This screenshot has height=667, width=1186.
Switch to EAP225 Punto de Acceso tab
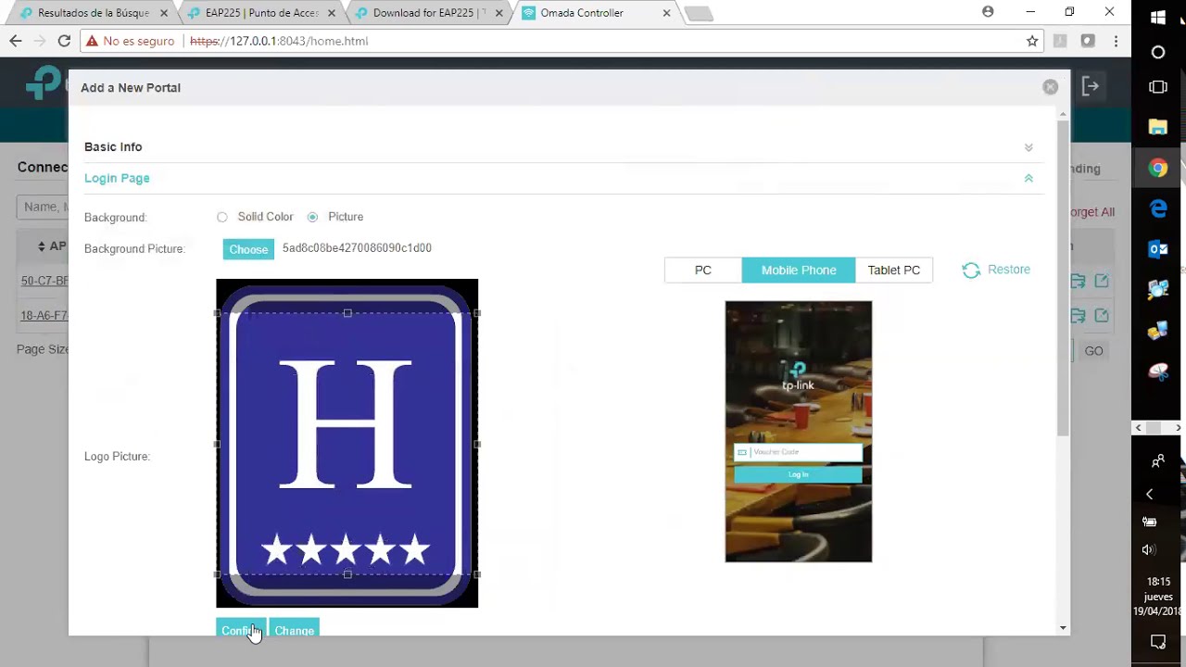(x=260, y=13)
